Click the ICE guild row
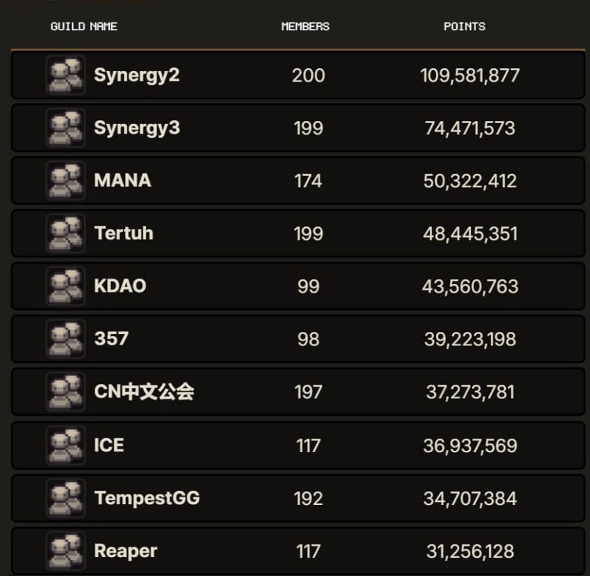The height and width of the screenshot is (576, 590). click(x=295, y=444)
